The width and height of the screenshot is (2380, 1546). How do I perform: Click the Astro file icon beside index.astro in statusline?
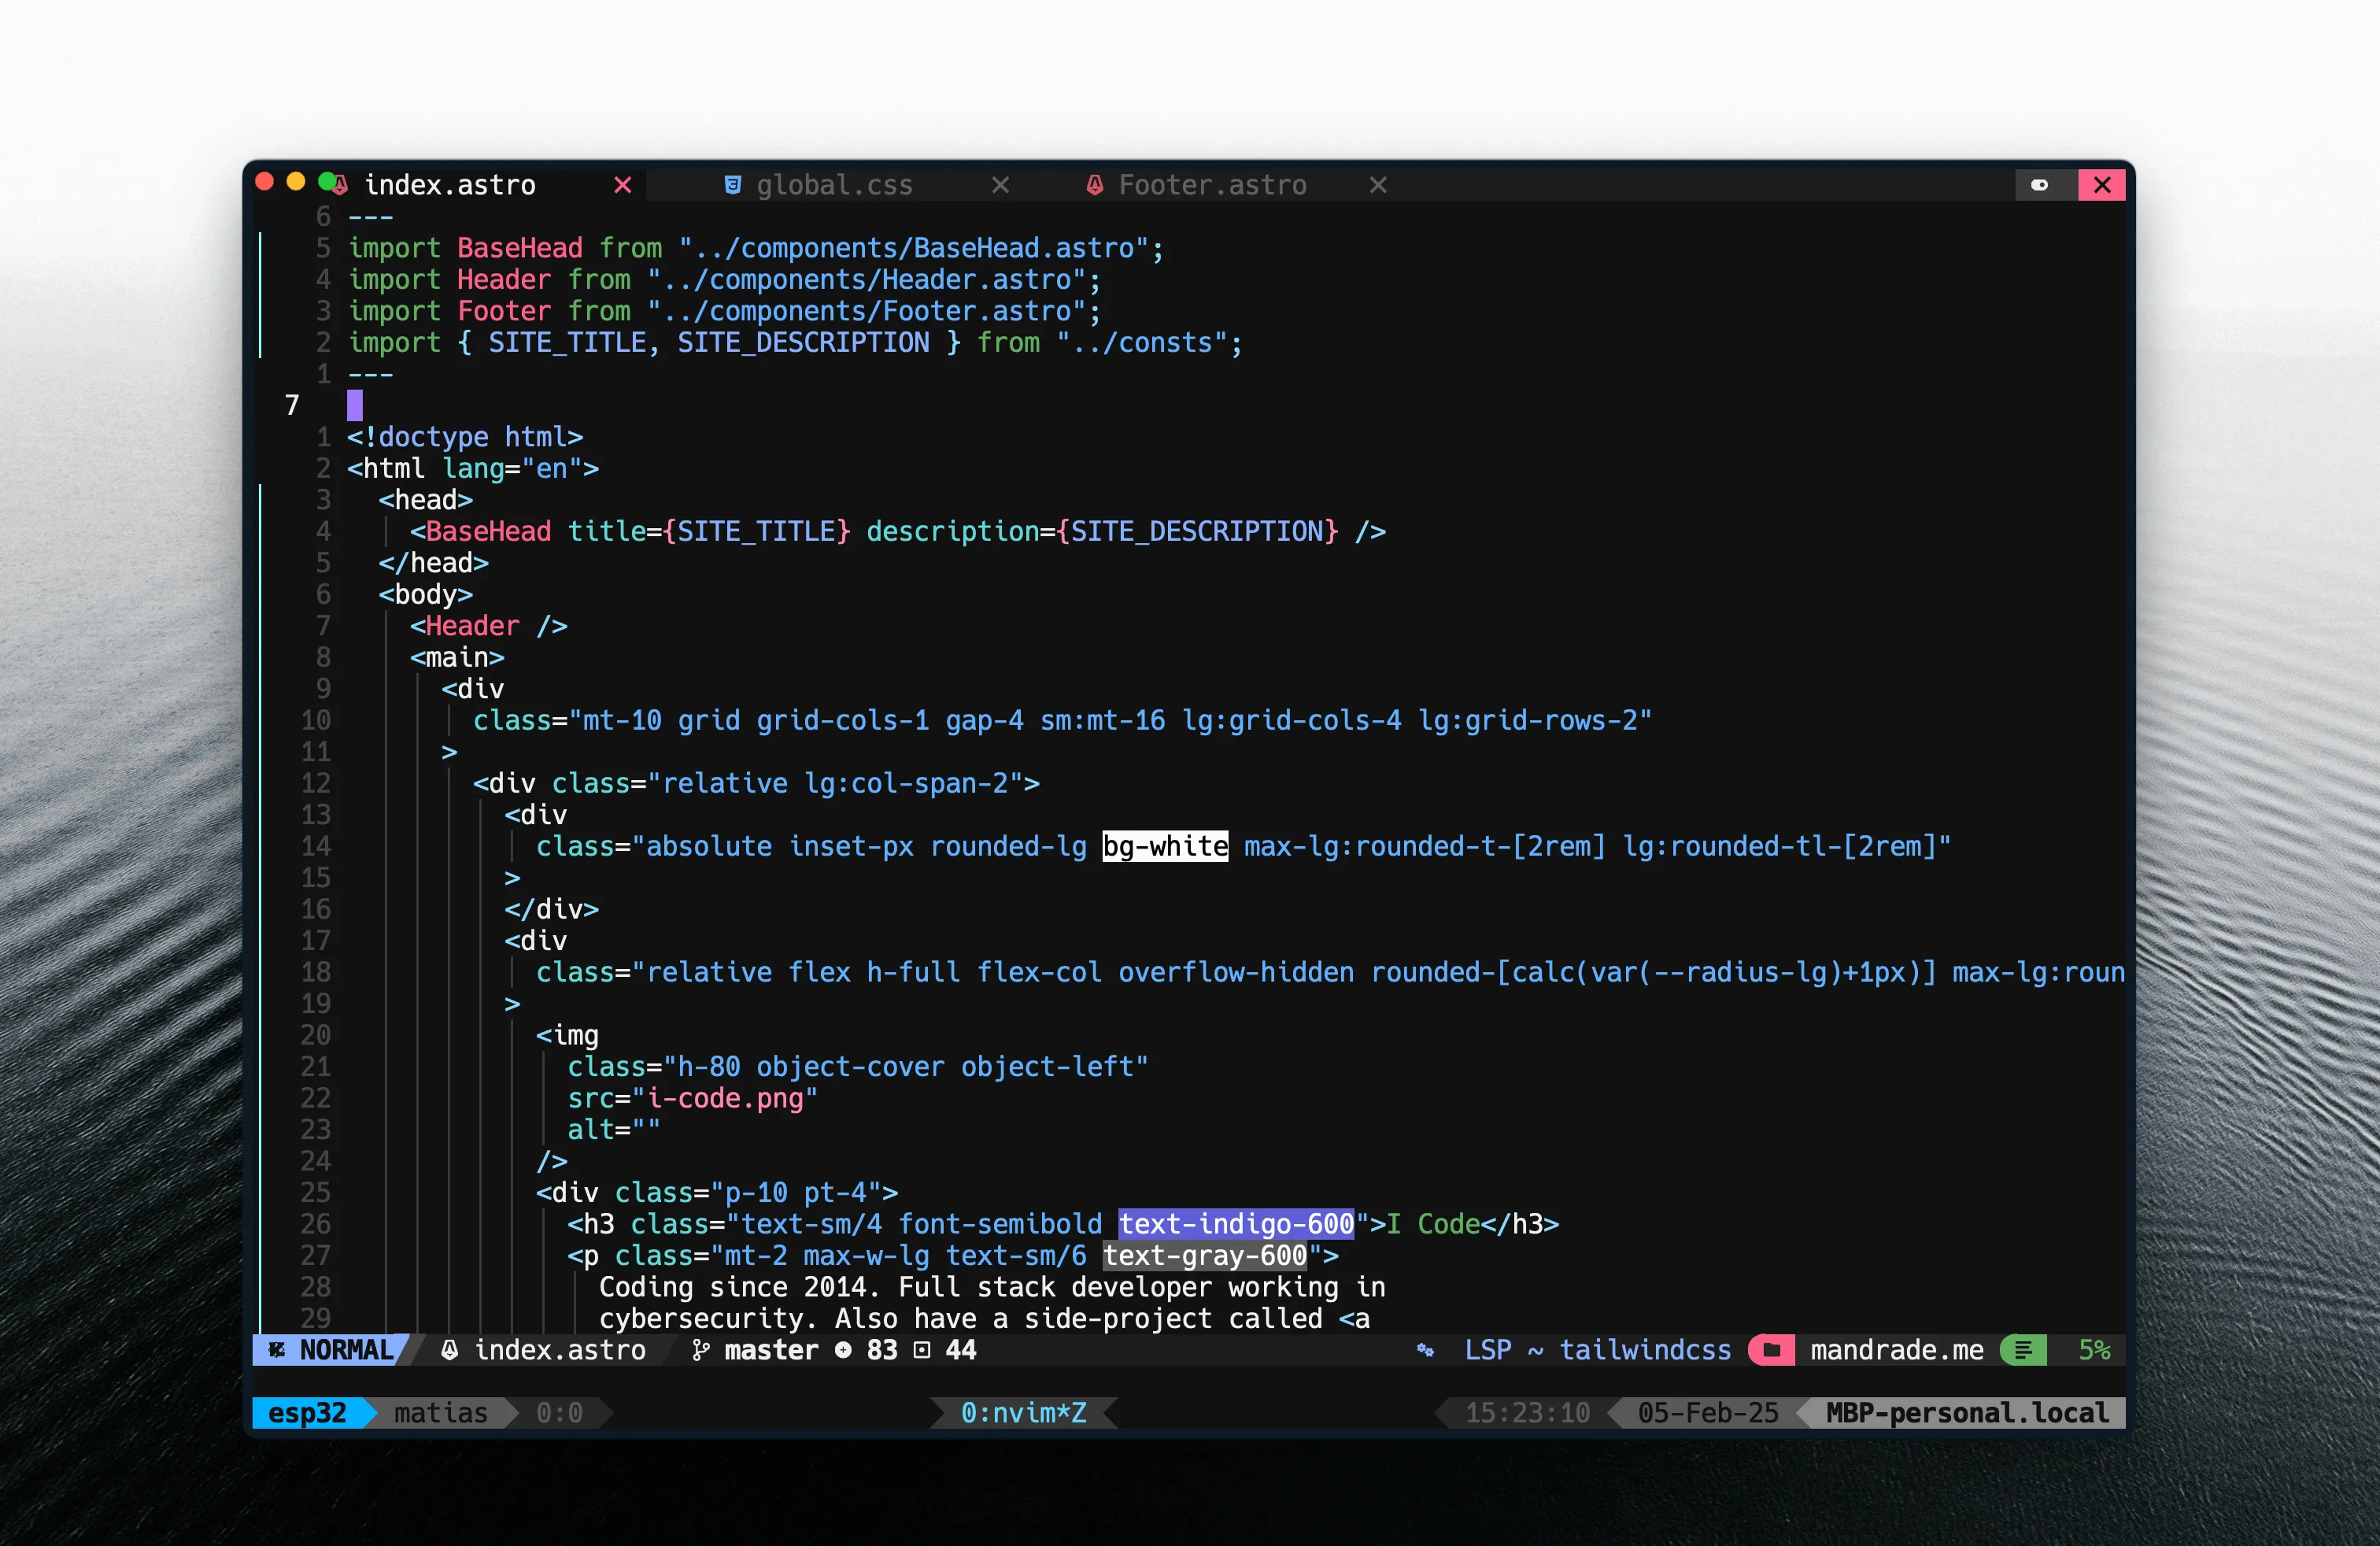(x=450, y=1350)
